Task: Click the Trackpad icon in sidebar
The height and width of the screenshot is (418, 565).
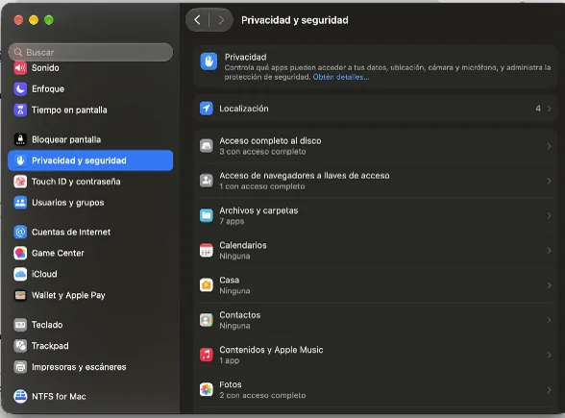Action: (20, 346)
